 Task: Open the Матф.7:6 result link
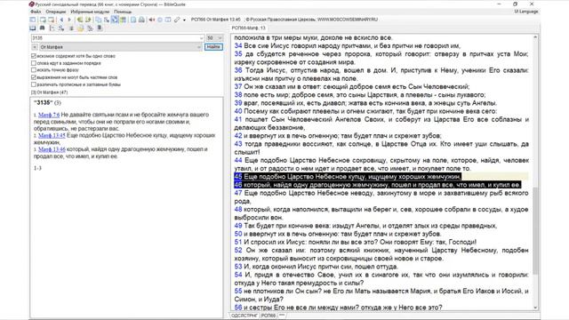(49, 115)
